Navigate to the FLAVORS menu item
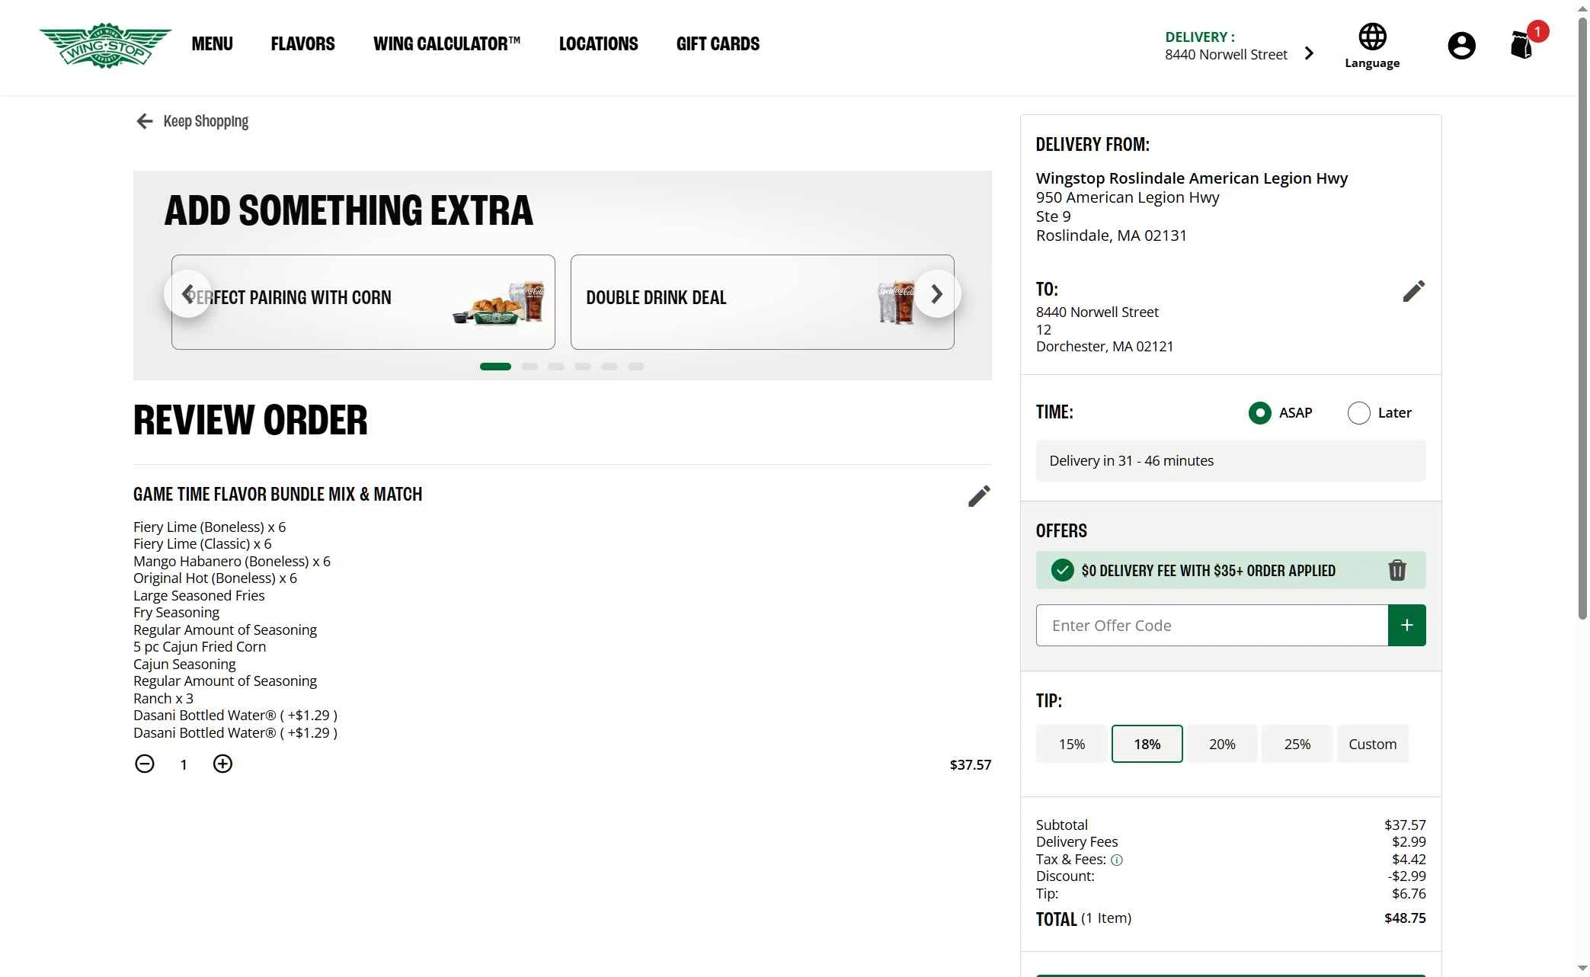1590x977 pixels. [302, 43]
